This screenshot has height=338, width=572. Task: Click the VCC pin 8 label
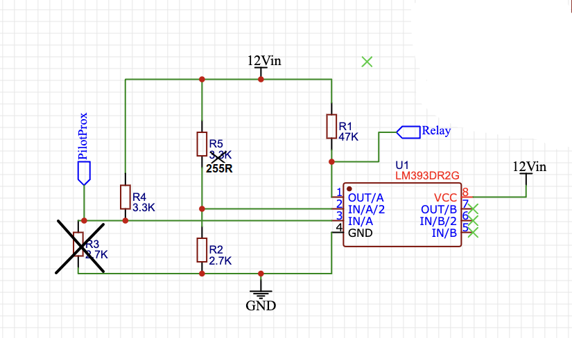pyautogui.click(x=445, y=197)
